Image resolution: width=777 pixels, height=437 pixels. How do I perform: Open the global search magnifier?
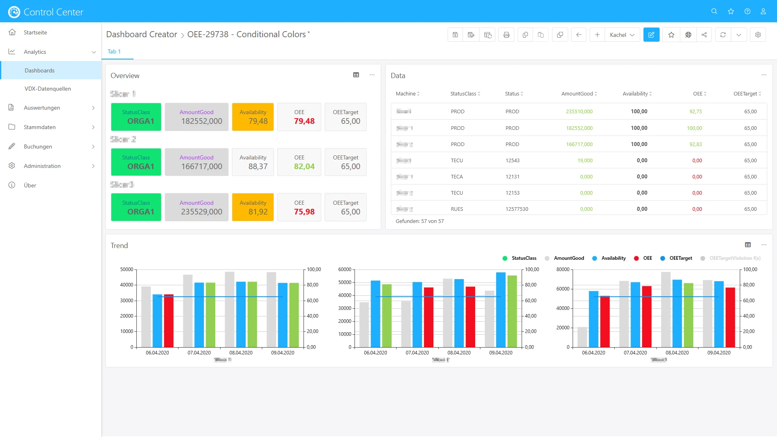tap(714, 11)
